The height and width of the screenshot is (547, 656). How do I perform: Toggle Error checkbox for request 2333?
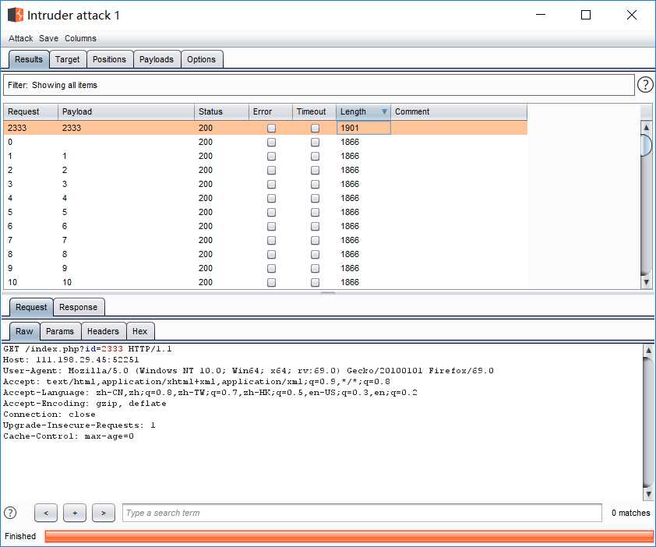pyautogui.click(x=271, y=128)
